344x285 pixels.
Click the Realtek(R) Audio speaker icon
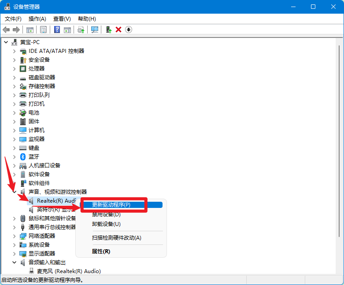(x=31, y=200)
